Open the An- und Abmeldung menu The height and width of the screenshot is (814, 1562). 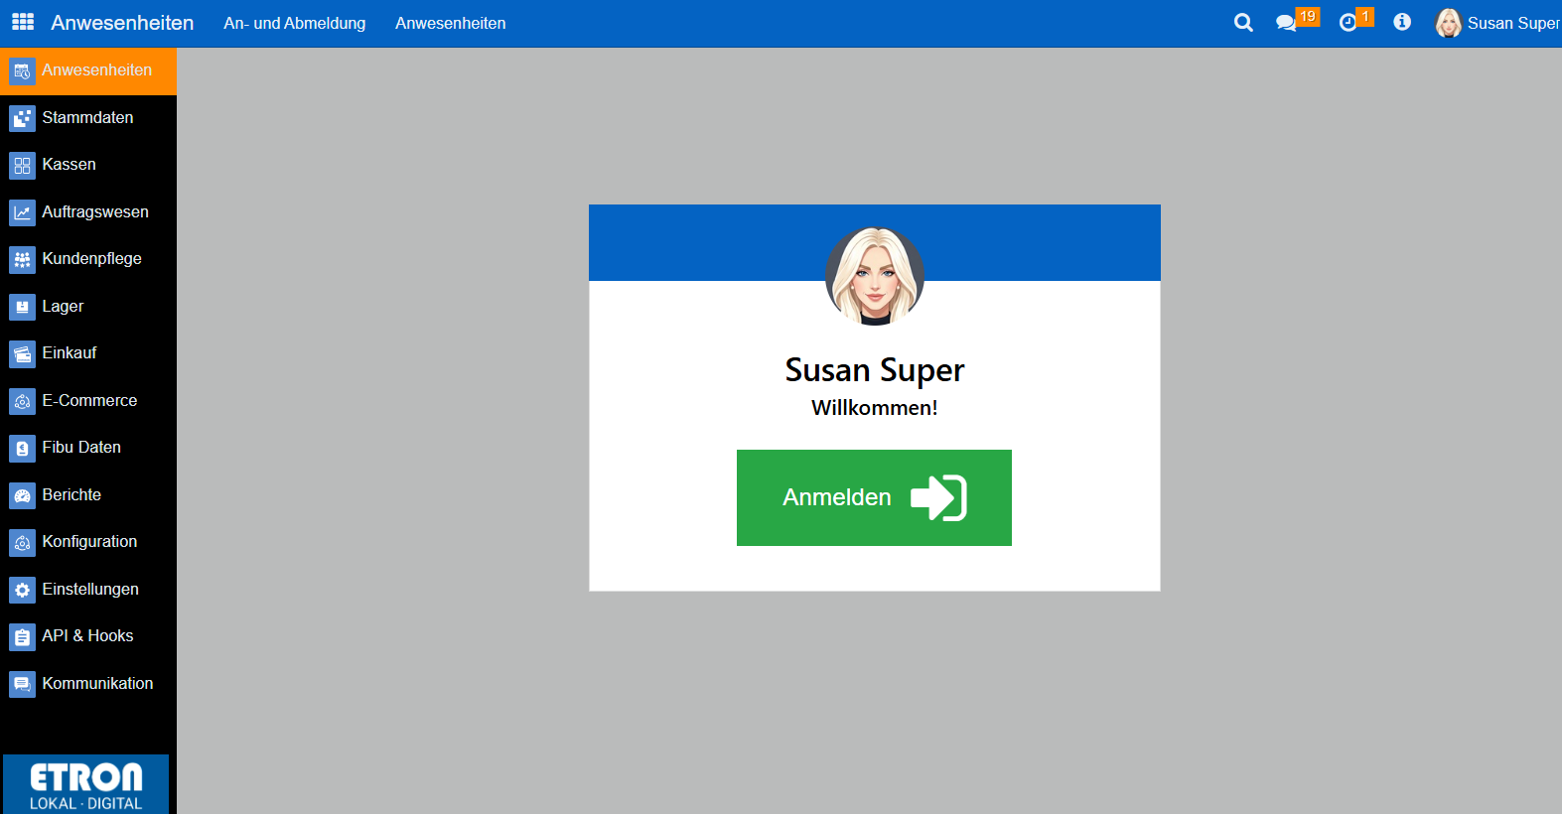tap(294, 23)
